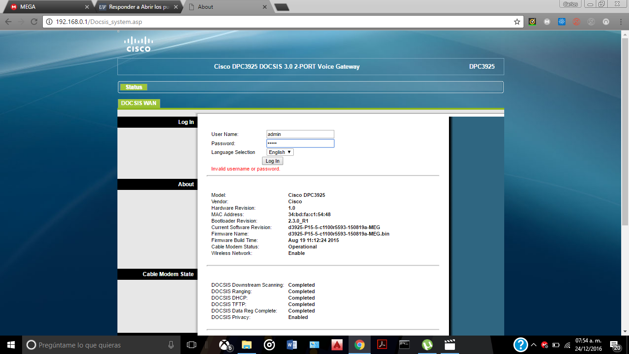Click the Invalid username or password message
The width and height of the screenshot is (629, 354).
click(x=246, y=169)
